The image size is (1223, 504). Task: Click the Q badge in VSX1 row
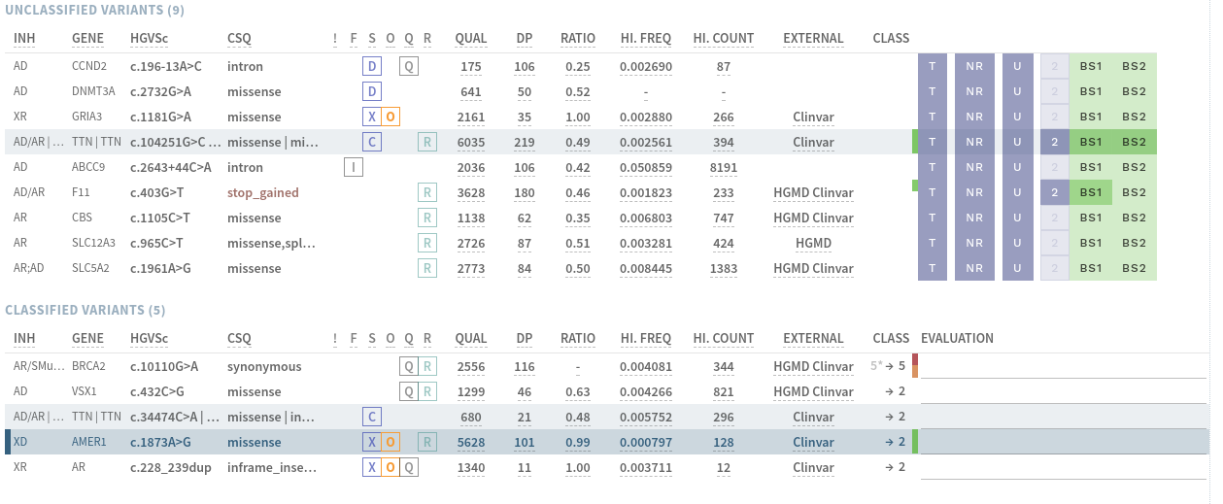[410, 391]
